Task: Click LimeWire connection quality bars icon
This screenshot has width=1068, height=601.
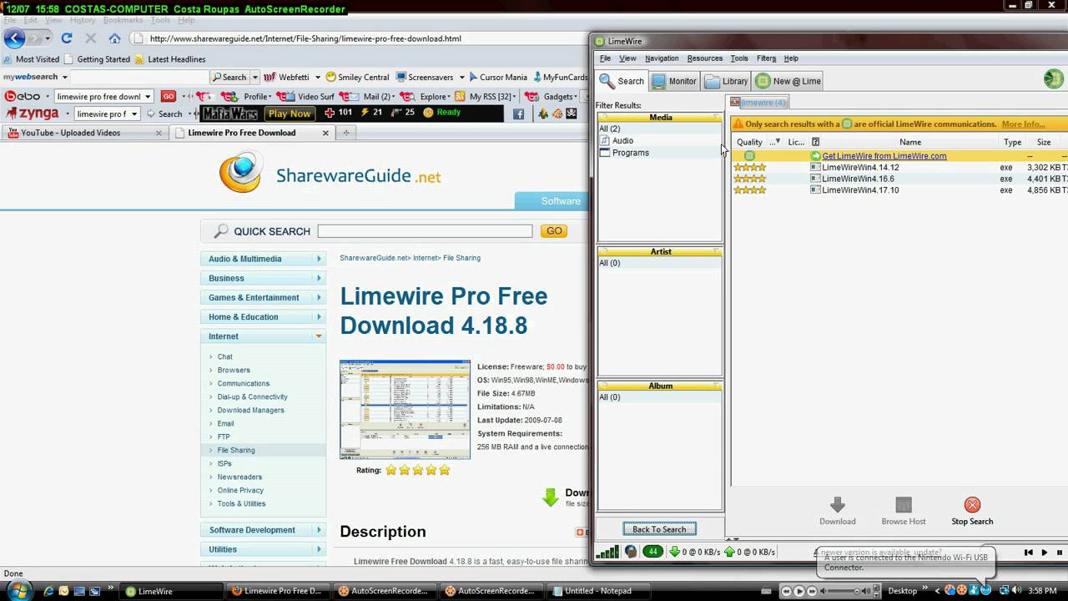Action: tap(607, 551)
